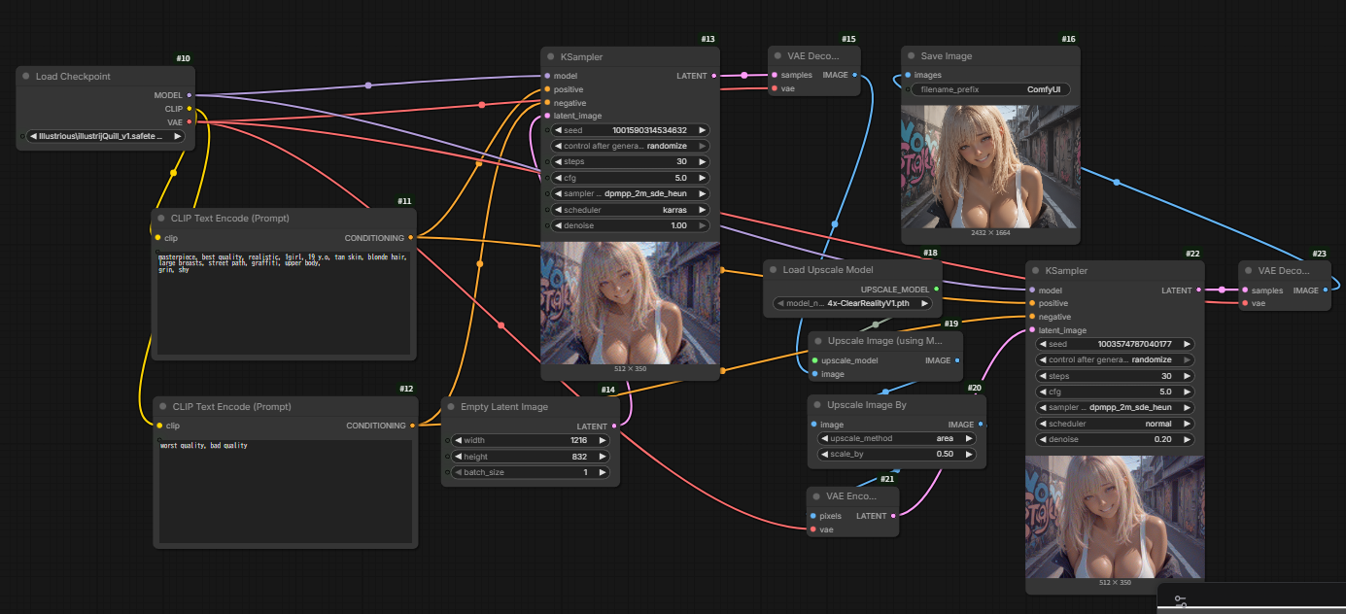This screenshot has width=1346, height=614.
Task: Click the filename_prefix field showing ComfyUI
Action: point(990,89)
